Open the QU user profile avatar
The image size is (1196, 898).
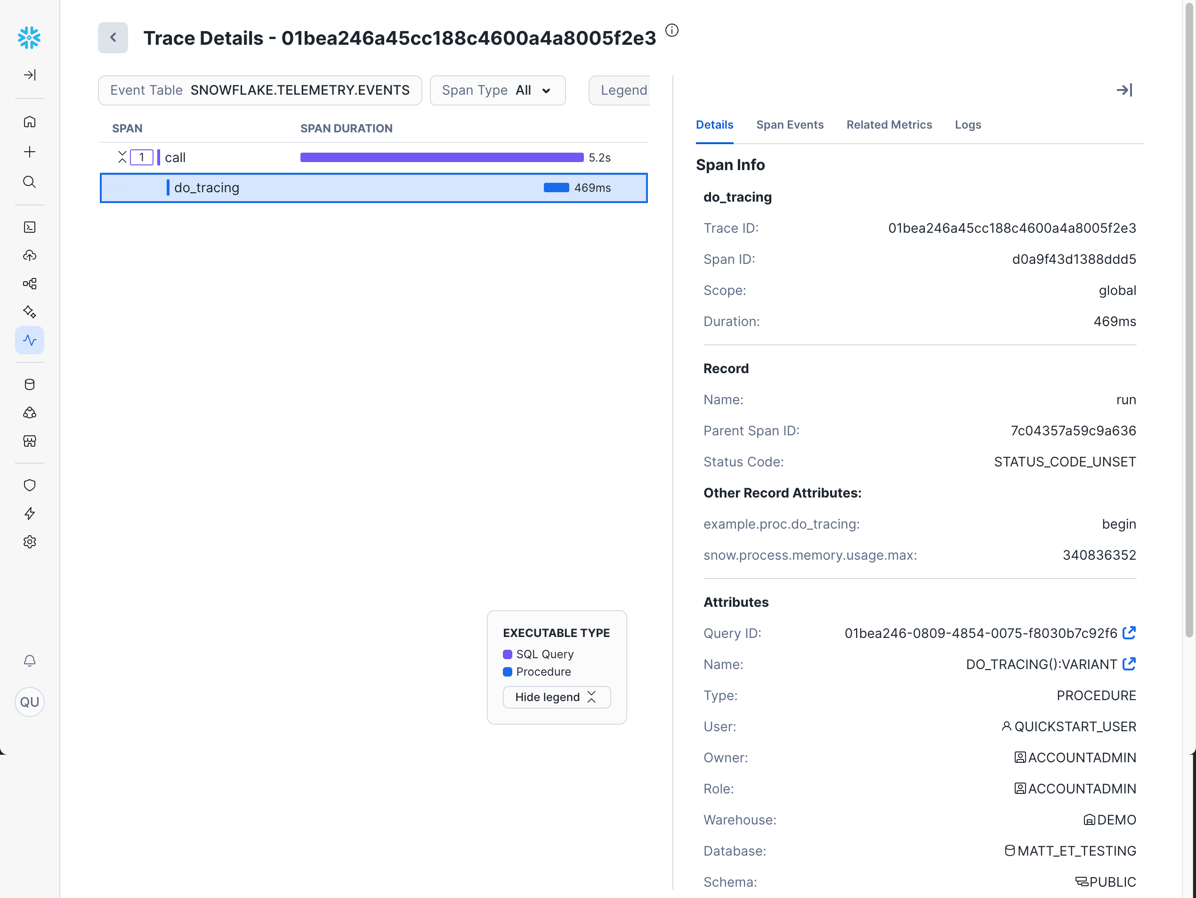(30, 702)
